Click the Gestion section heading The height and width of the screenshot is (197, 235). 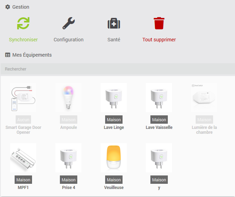click(x=21, y=7)
